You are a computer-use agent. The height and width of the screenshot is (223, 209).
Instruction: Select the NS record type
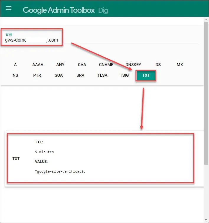(x=15, y=75)
